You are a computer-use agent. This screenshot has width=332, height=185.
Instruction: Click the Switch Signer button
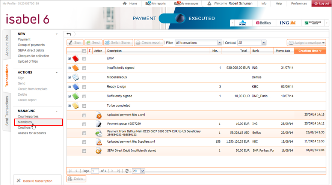[x=118, y=42]
